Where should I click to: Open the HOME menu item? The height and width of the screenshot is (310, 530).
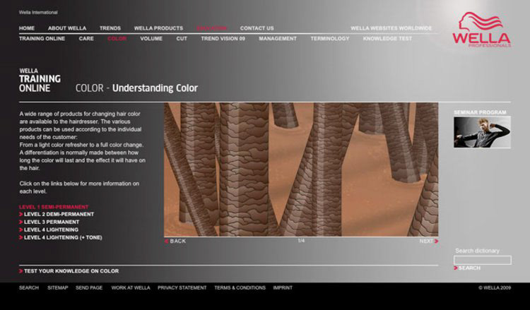click(27, 28)
